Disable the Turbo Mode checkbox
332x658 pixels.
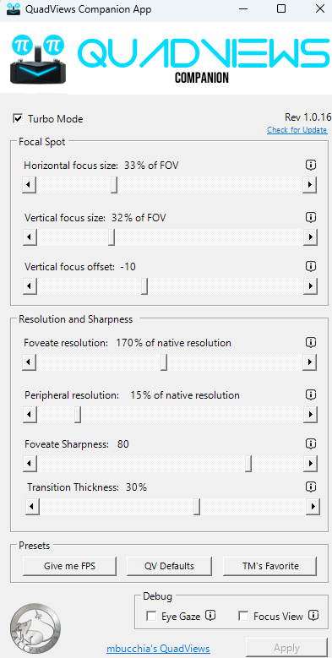pos(18,119)
